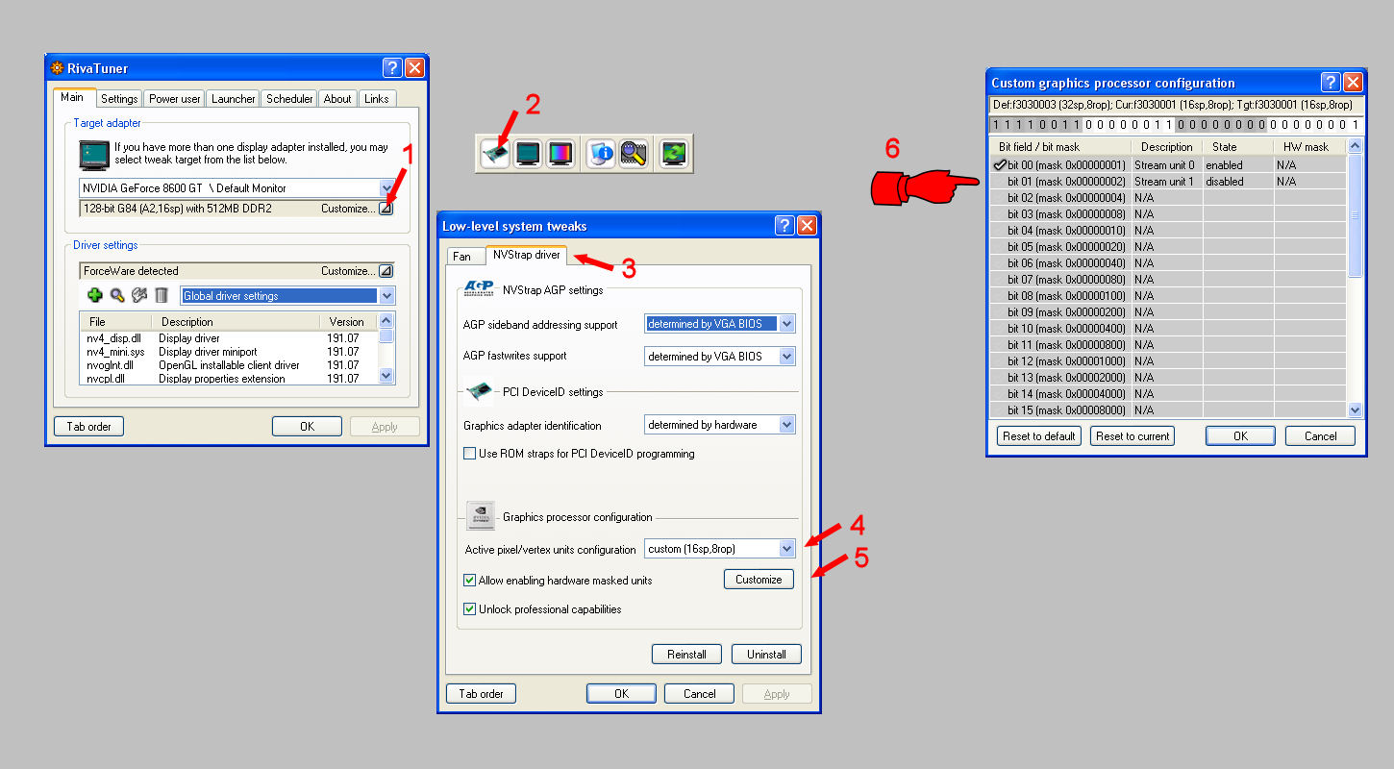1394x769 pixels.
Task: Click scrollbar thumb in bit field list
Action: click(x=1356, y=216)
